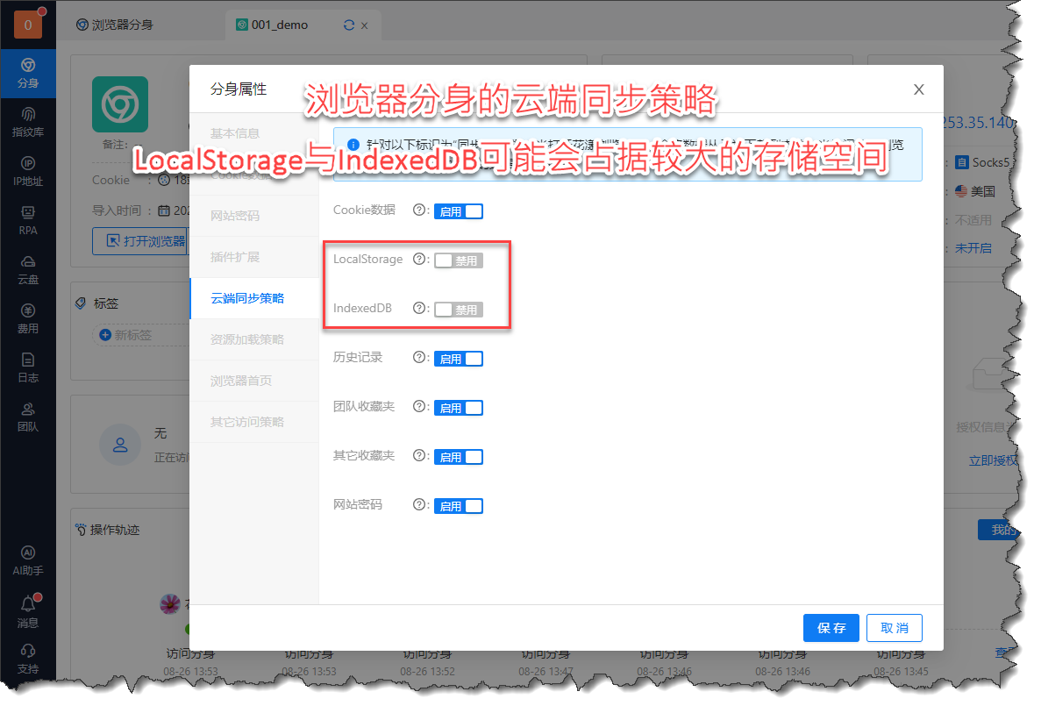Viewport: 1041px width, 713px height.
Task: Open the 指纹库 fingerprint library
Action: [x=28, y=122]
